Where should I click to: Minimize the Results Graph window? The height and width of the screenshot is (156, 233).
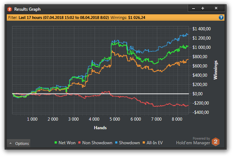(x=194, y=8)
